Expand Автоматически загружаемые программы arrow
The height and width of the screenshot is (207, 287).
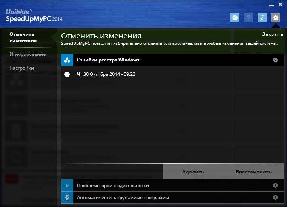[x=275, y=198]
